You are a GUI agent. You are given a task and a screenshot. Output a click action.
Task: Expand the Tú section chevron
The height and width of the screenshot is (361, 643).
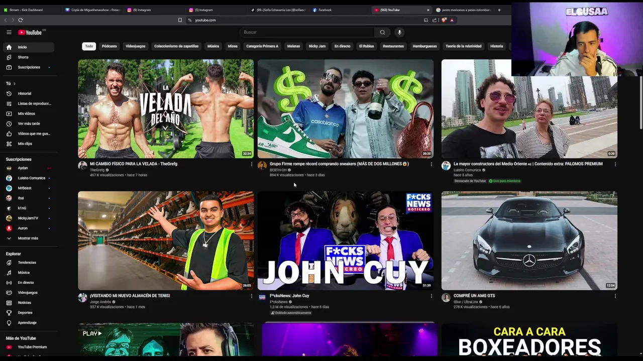15,83
